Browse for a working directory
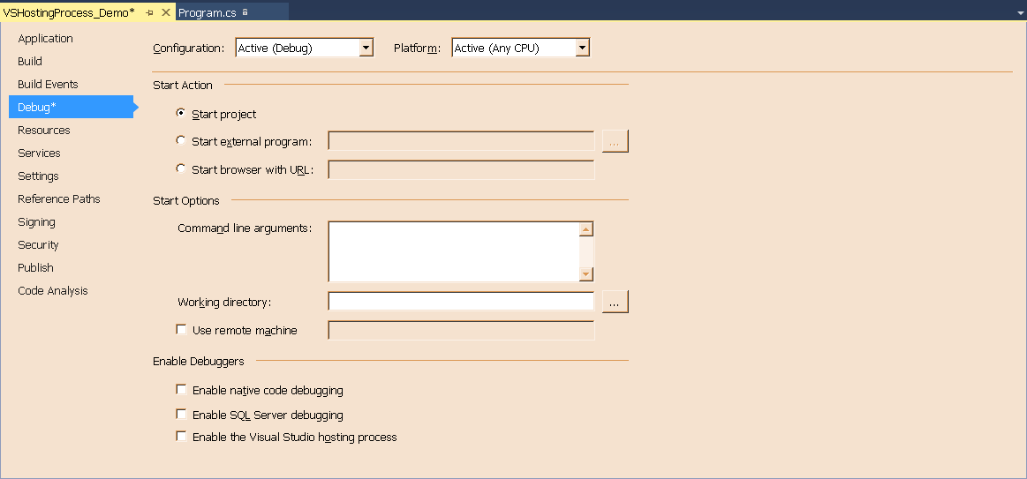1027x479 pixels. coord(615,302)
